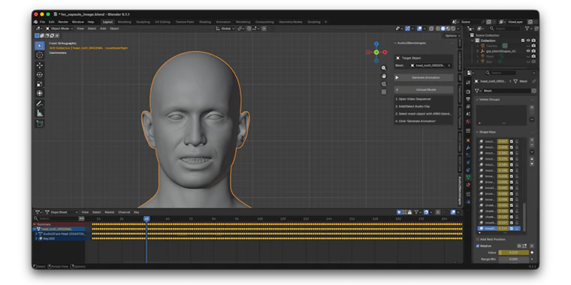Switch to the Shading workspace tab

point(204,22)
